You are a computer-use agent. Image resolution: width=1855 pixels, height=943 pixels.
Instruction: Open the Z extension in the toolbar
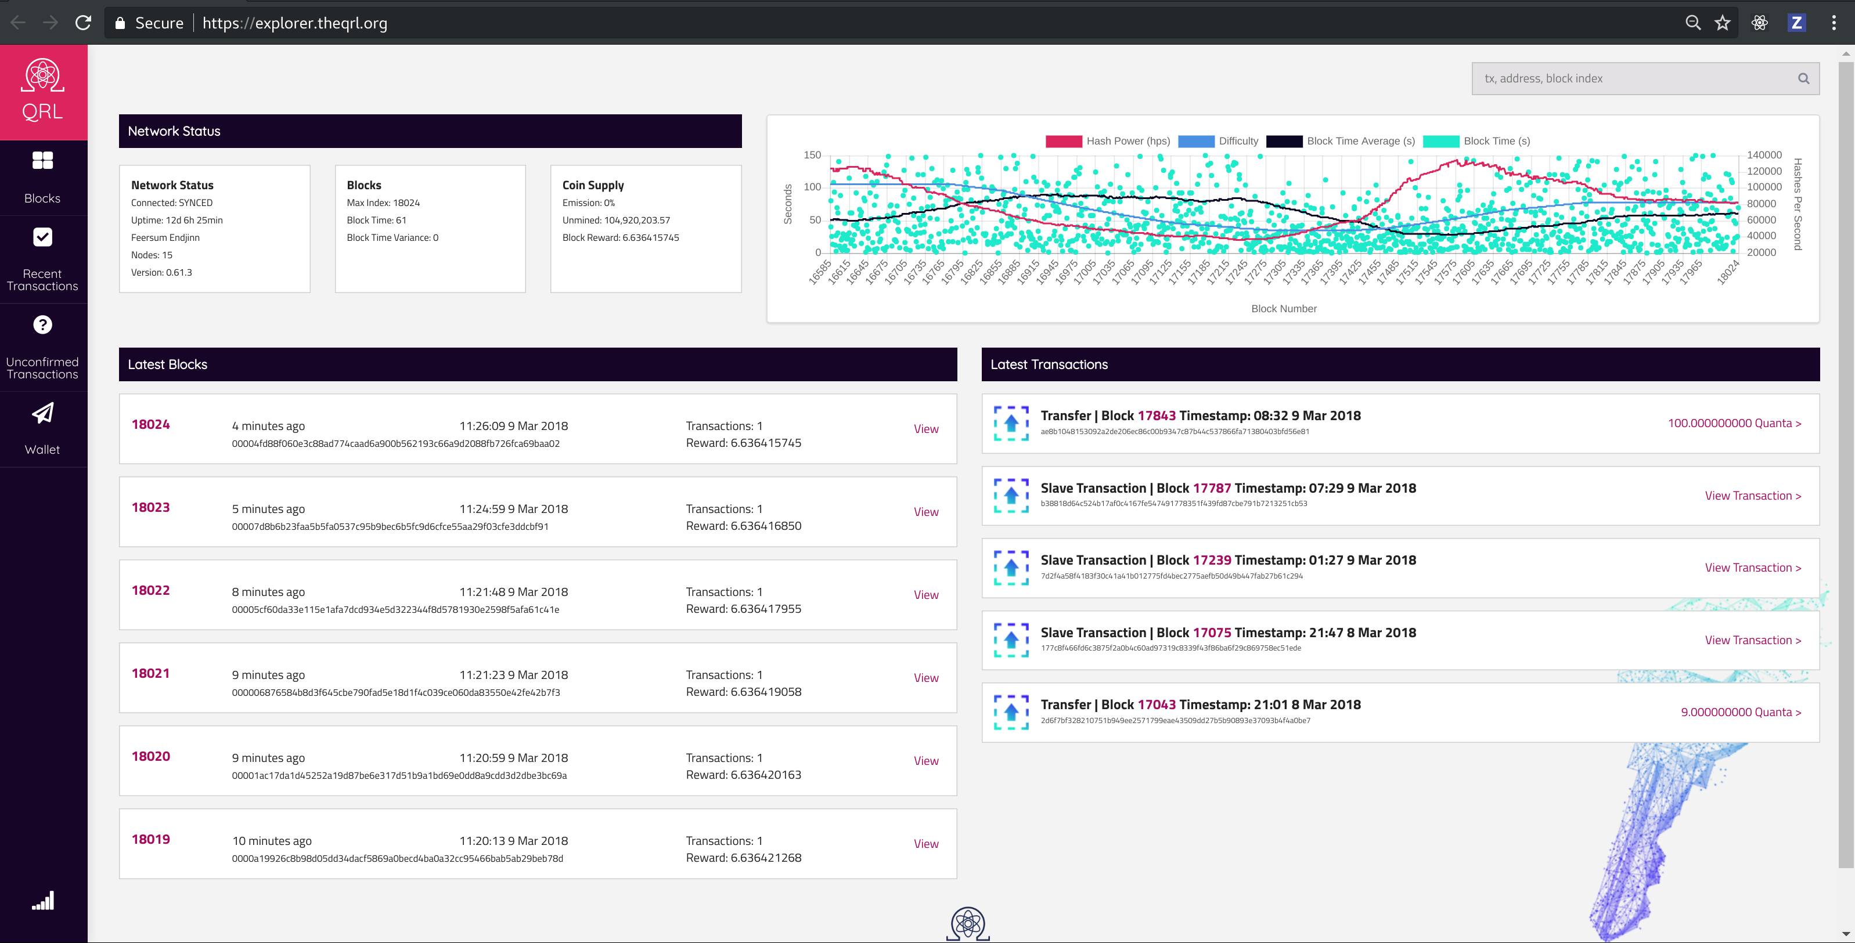coord(1797,22)
